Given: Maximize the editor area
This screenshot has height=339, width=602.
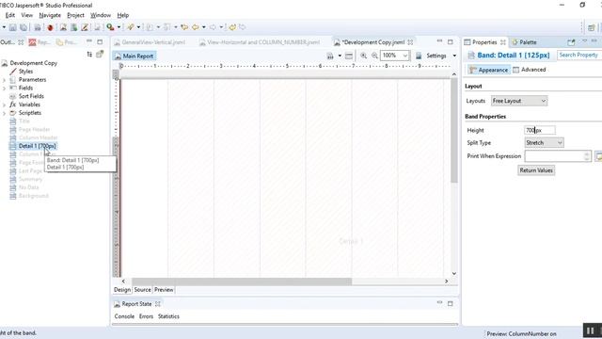Looking at the screenshot, I should tap(450, 41).
